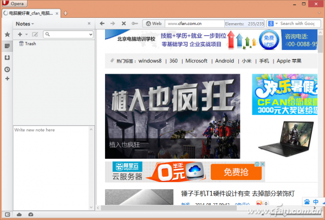Viewport: 325px width, 220px height.
Task: Click the Baidu IME paw icon
Action: click(x=307, y=202)
